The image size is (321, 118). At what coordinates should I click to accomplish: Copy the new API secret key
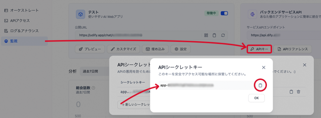(x=260, y=85)
